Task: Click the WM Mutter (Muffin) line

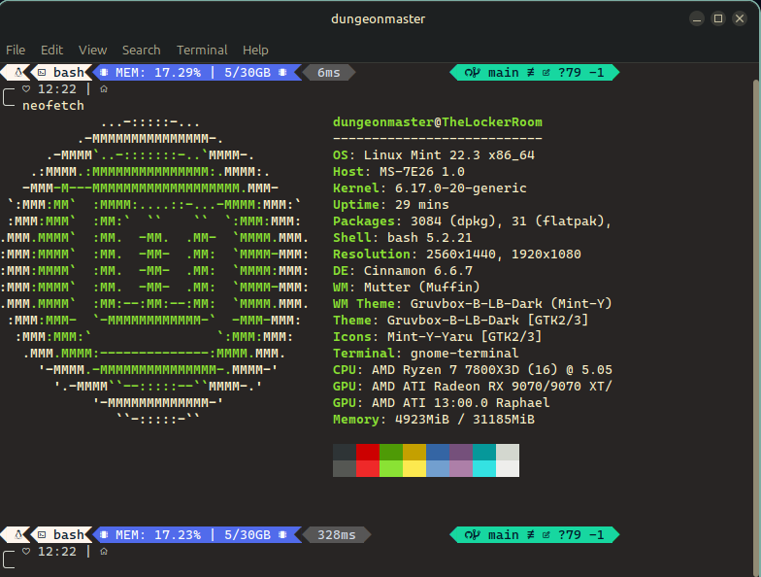Action: click(x=407, y=288)
